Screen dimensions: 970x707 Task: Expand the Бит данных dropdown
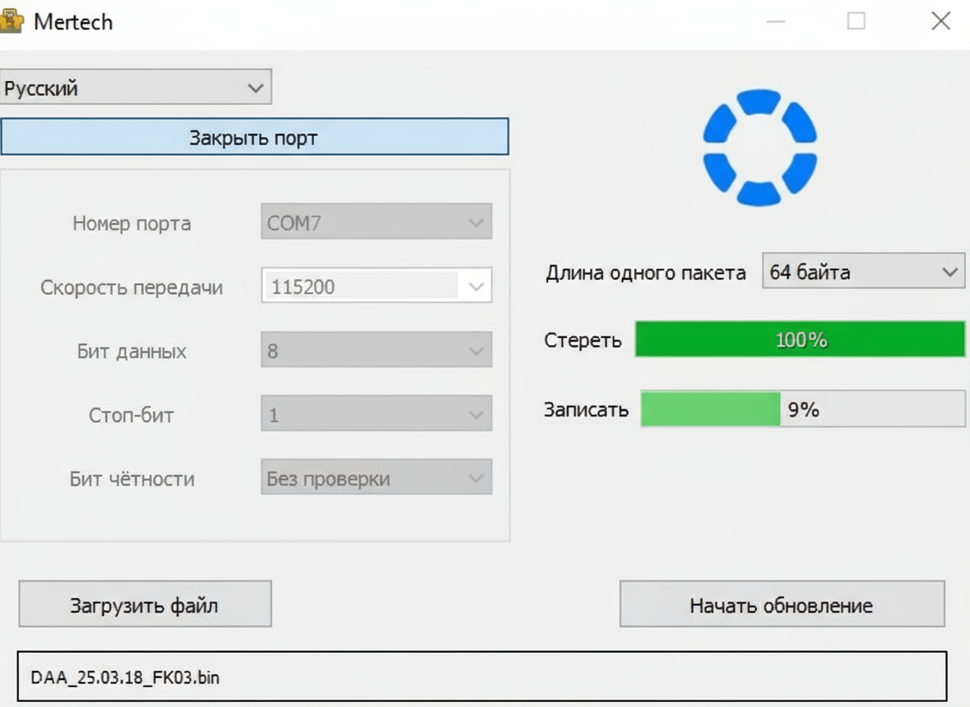pyautogui.click(x=377, y=351)
